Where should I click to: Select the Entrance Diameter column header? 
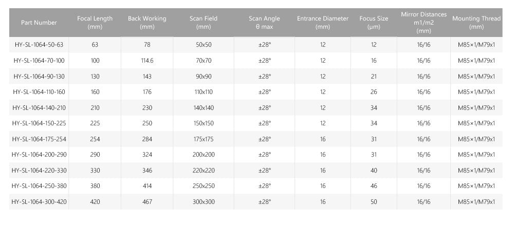(x=323, y=23)
